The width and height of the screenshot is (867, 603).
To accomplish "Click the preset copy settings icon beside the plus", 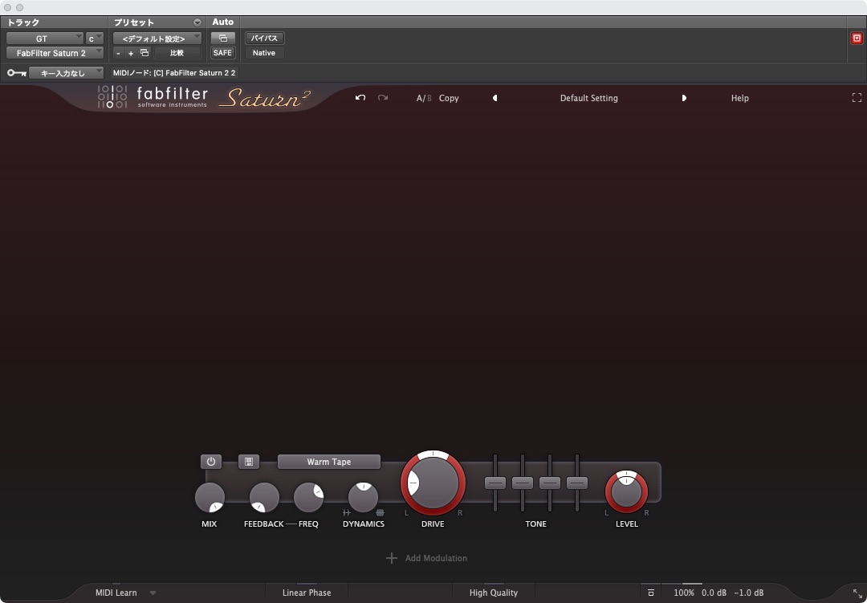I will [x=144, y=52].
